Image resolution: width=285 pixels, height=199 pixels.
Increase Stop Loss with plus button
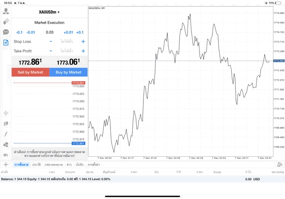coord(83,41)
